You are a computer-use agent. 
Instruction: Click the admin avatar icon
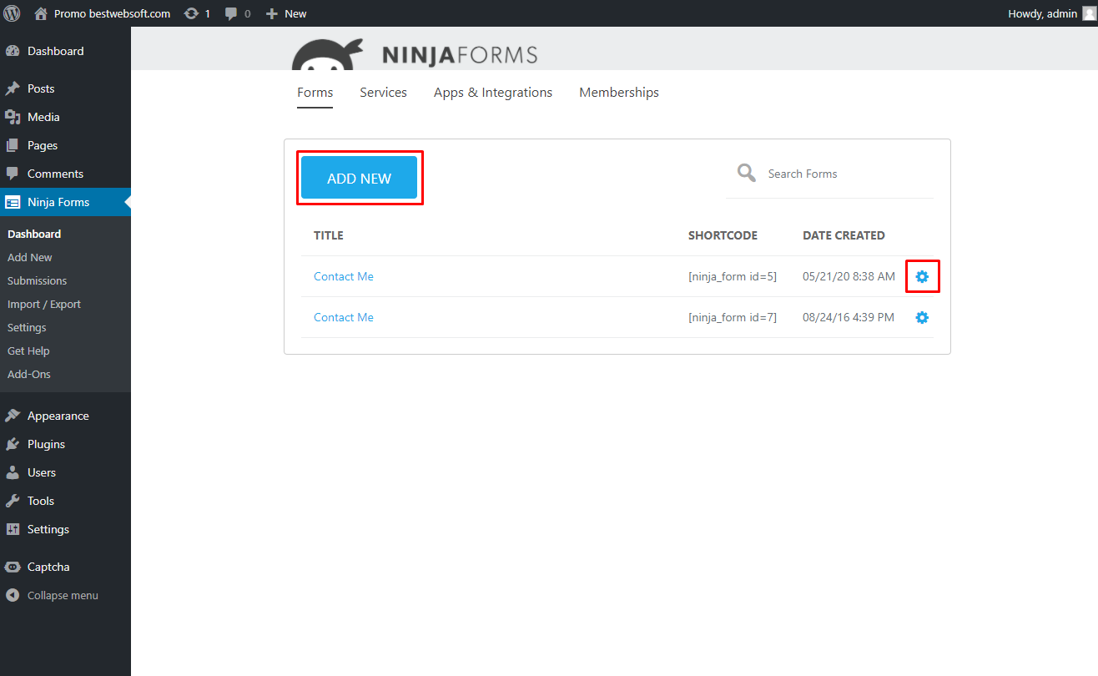1089,13
